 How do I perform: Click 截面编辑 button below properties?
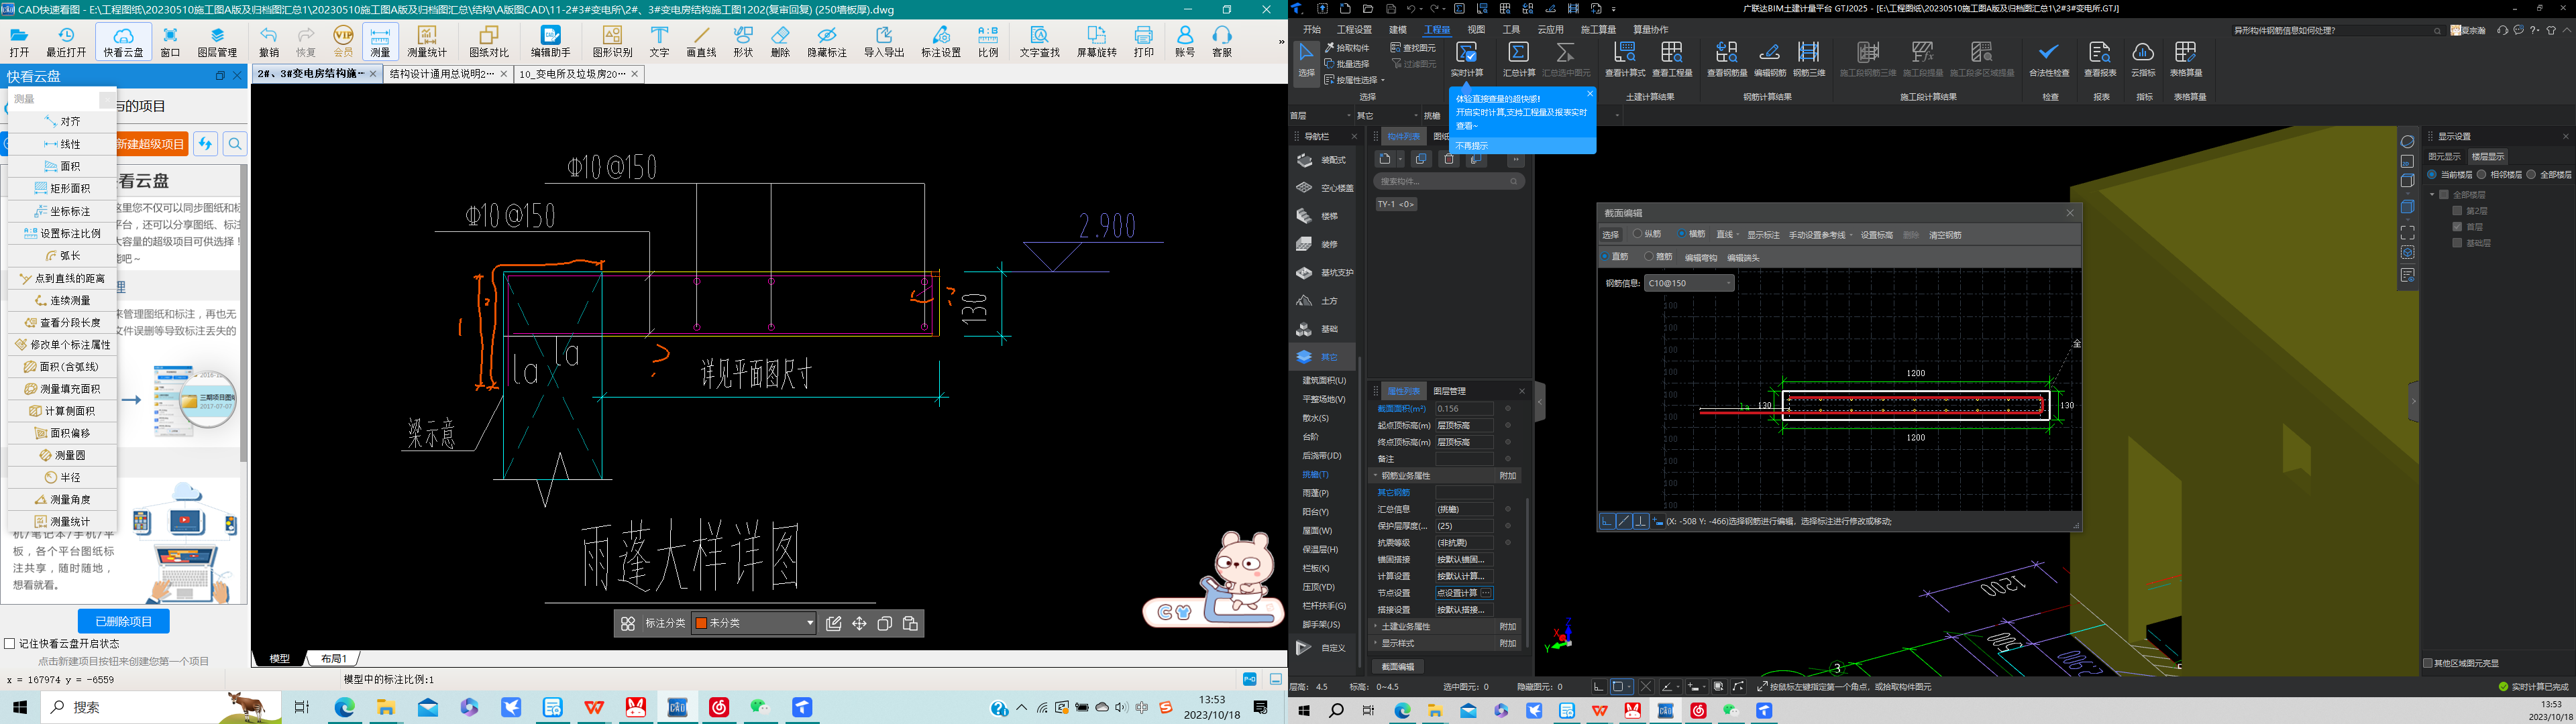(1398, 666)
